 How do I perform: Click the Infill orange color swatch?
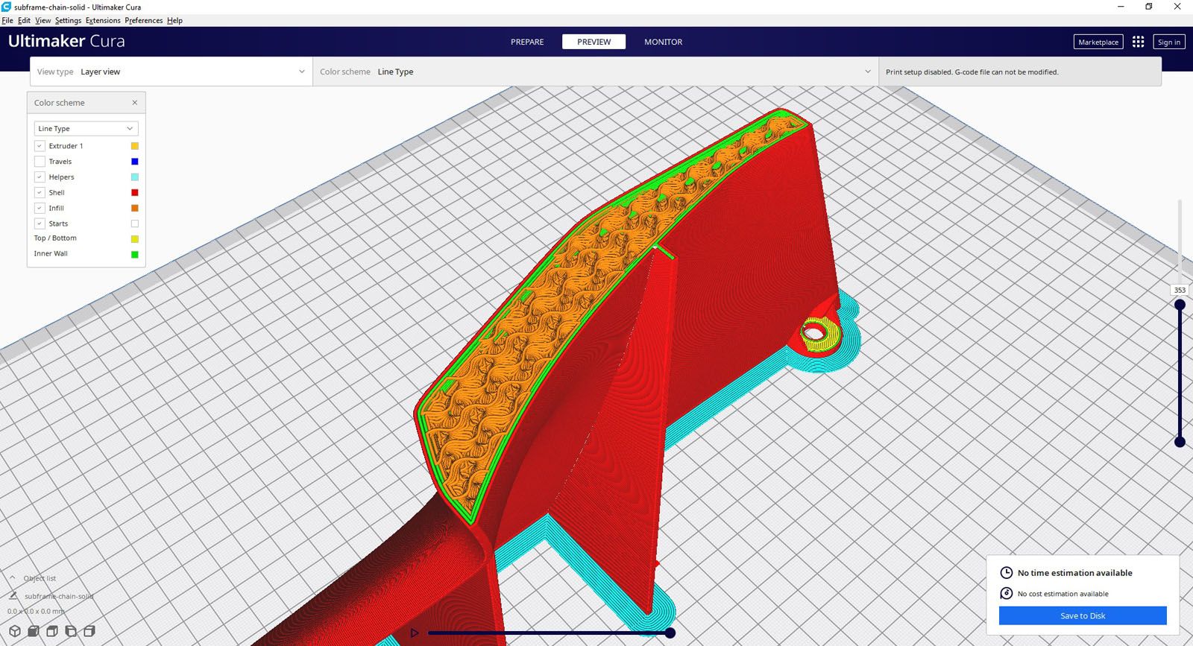(x=135, y=208)
